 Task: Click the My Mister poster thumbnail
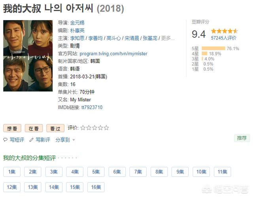28,55
